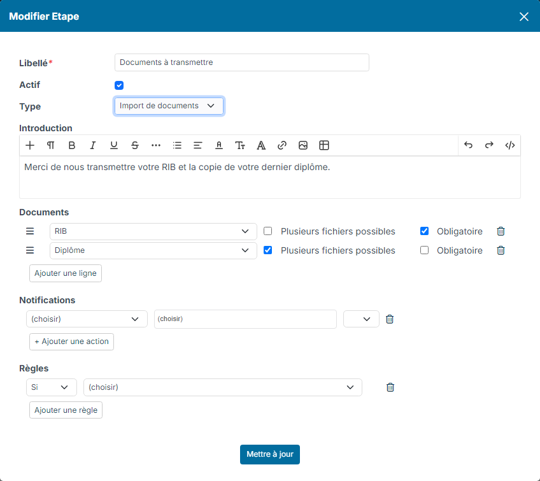Enable Plusieurs fichiers possibles for RIB

coord(267,231)
